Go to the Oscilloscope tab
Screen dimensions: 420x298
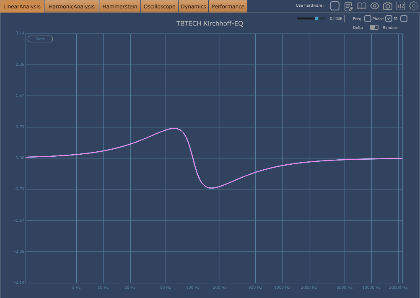click(159, 6)
